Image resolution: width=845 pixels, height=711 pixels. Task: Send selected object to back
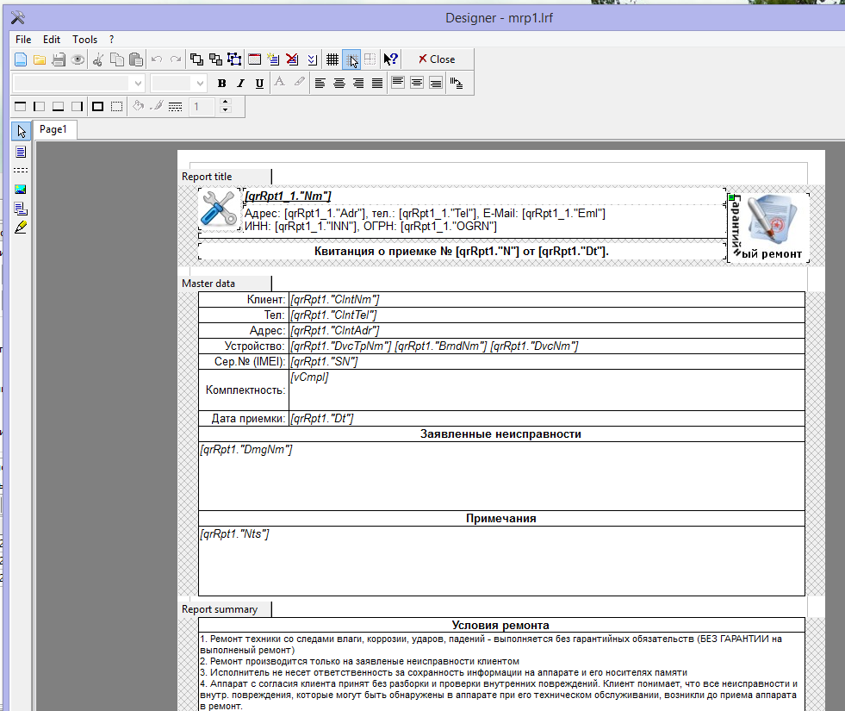coord(215,59)
